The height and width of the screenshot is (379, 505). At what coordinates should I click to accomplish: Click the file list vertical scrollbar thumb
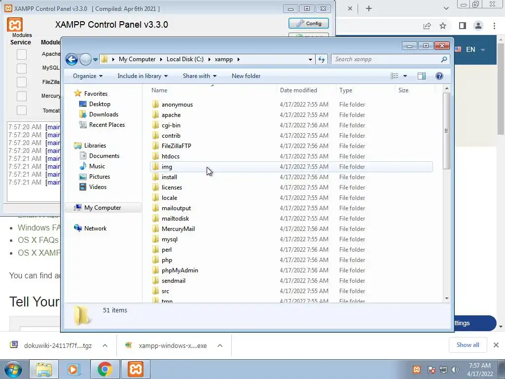click(x=446, y=131)
